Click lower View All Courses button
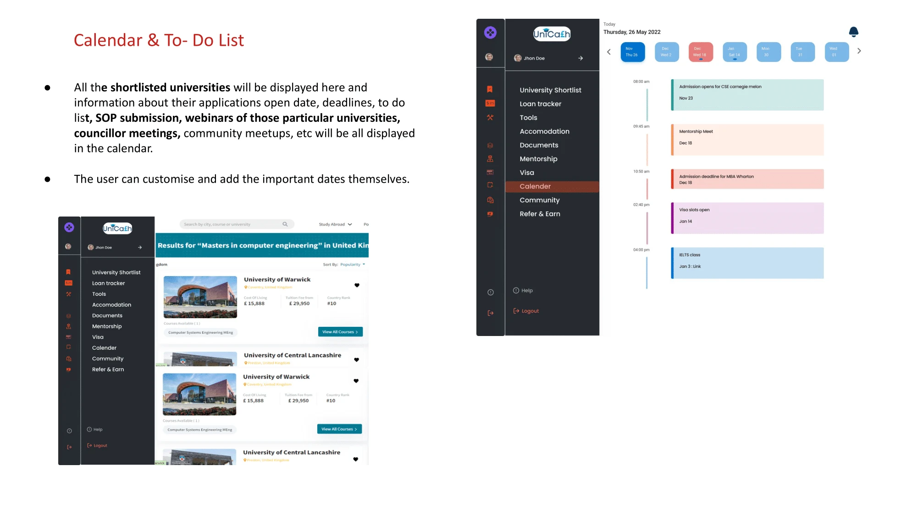The width and height of the screenshot is (917, 515). (x=339, y=429)
